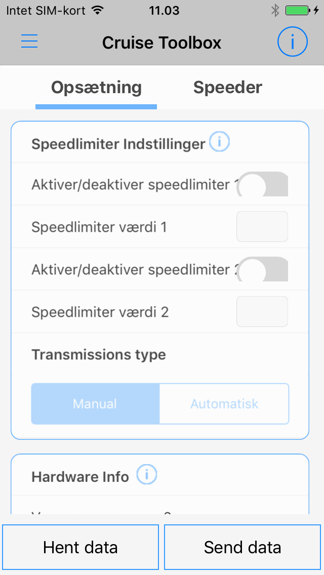Select Automatisk transmission type
The width and height of the screenshot is (324, 575).
point(224,404)
